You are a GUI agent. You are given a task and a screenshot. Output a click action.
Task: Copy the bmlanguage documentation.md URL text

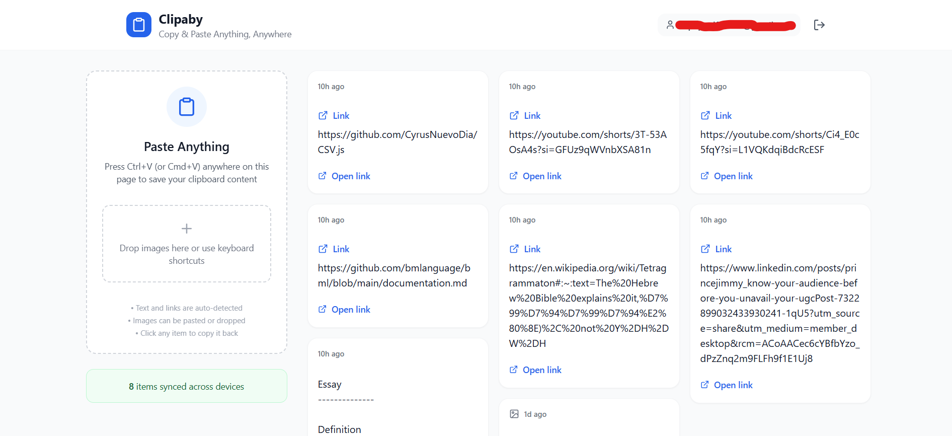pyautogui.click(x=394, y=275)
